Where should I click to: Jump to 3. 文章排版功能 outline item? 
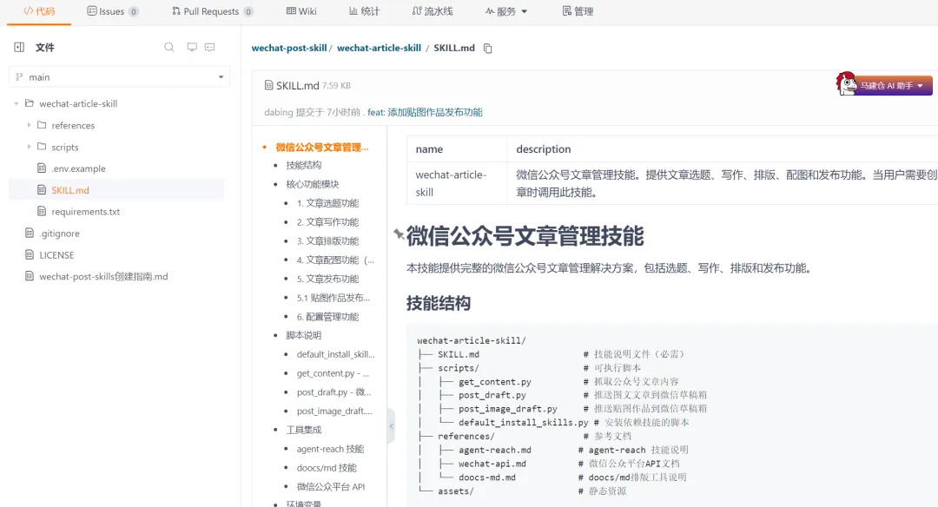pos(327,241)
